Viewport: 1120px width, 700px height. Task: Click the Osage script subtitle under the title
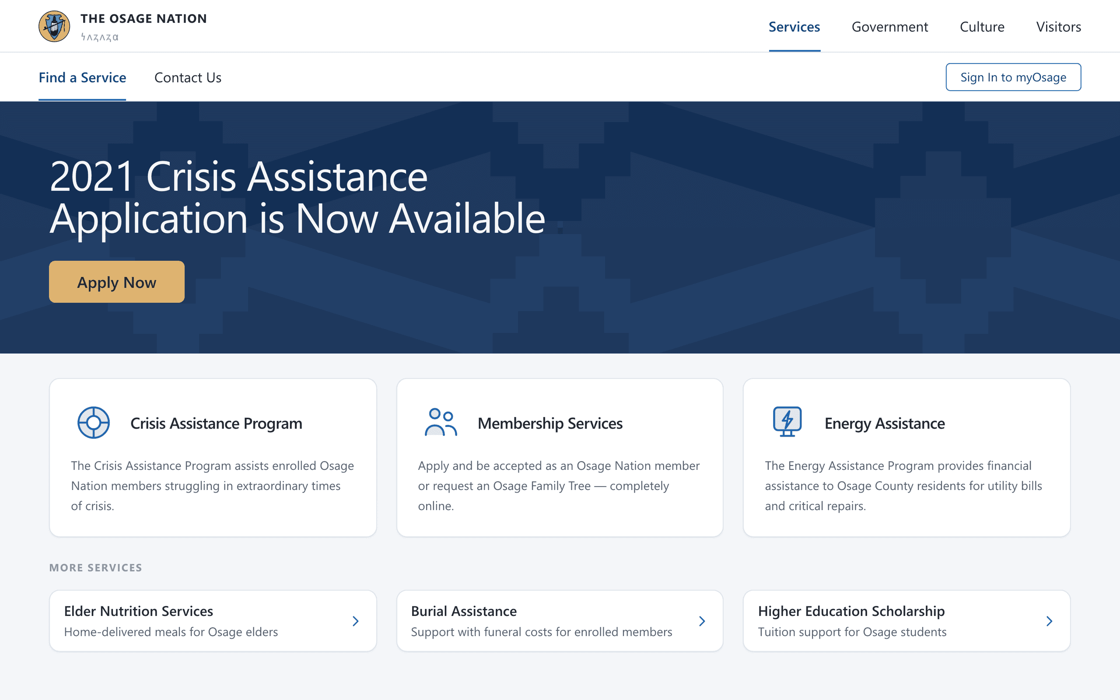[x=99, y=37]
